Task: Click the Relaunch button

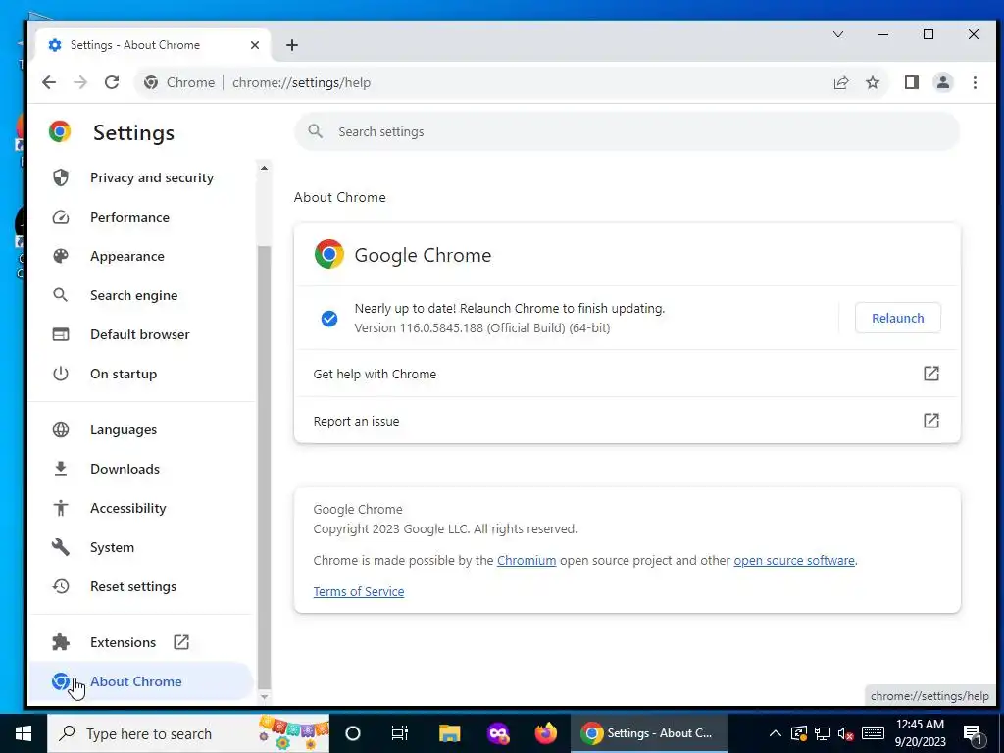Action: click(898, 318)
